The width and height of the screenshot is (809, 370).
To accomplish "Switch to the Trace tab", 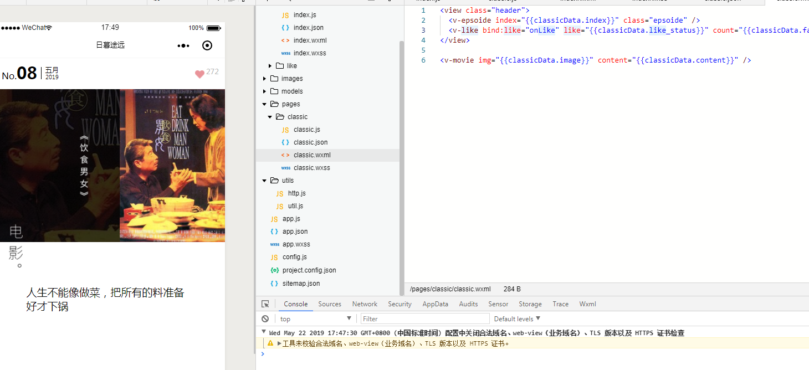I will pos(560,304).
